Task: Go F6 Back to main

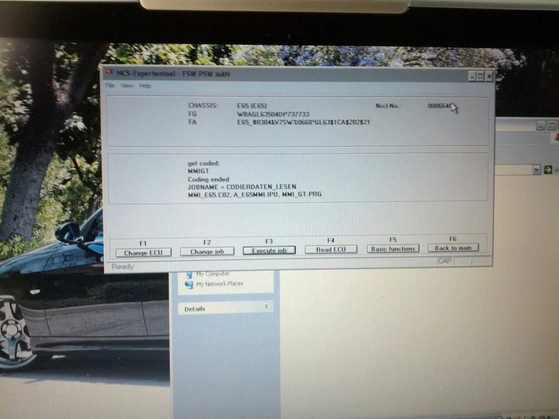Action: pyautogui.click(x=453, y=248)
